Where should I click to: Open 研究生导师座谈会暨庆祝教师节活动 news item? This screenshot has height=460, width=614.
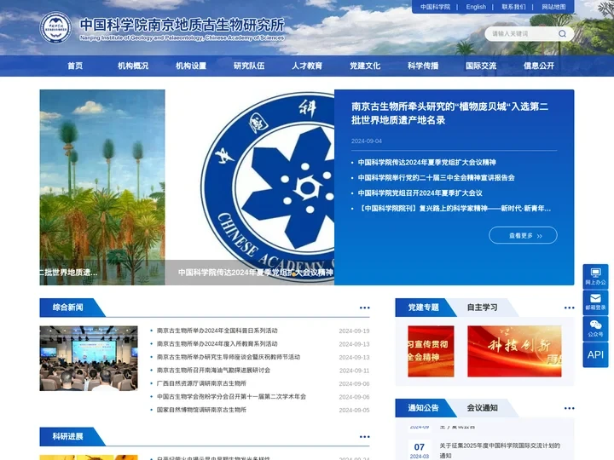click(x=229, y=357)
